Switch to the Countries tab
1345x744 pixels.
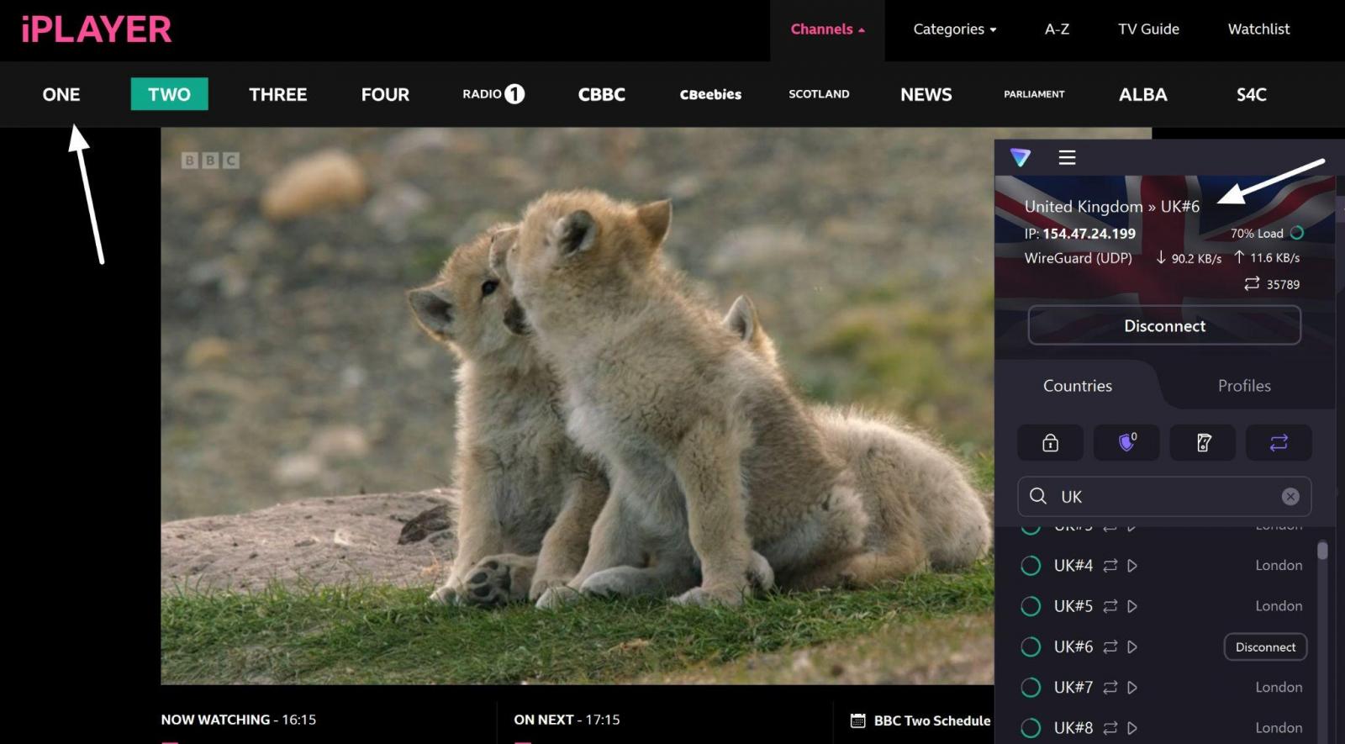pyautogui.click(x=1078, y=386)
